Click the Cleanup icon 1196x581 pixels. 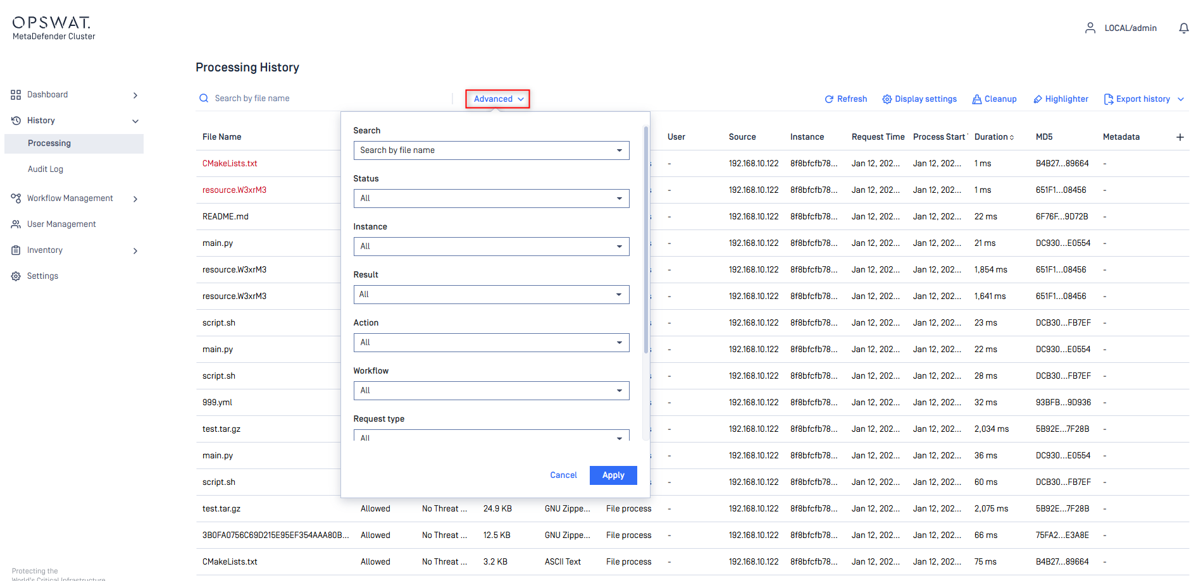click(977, 99)
